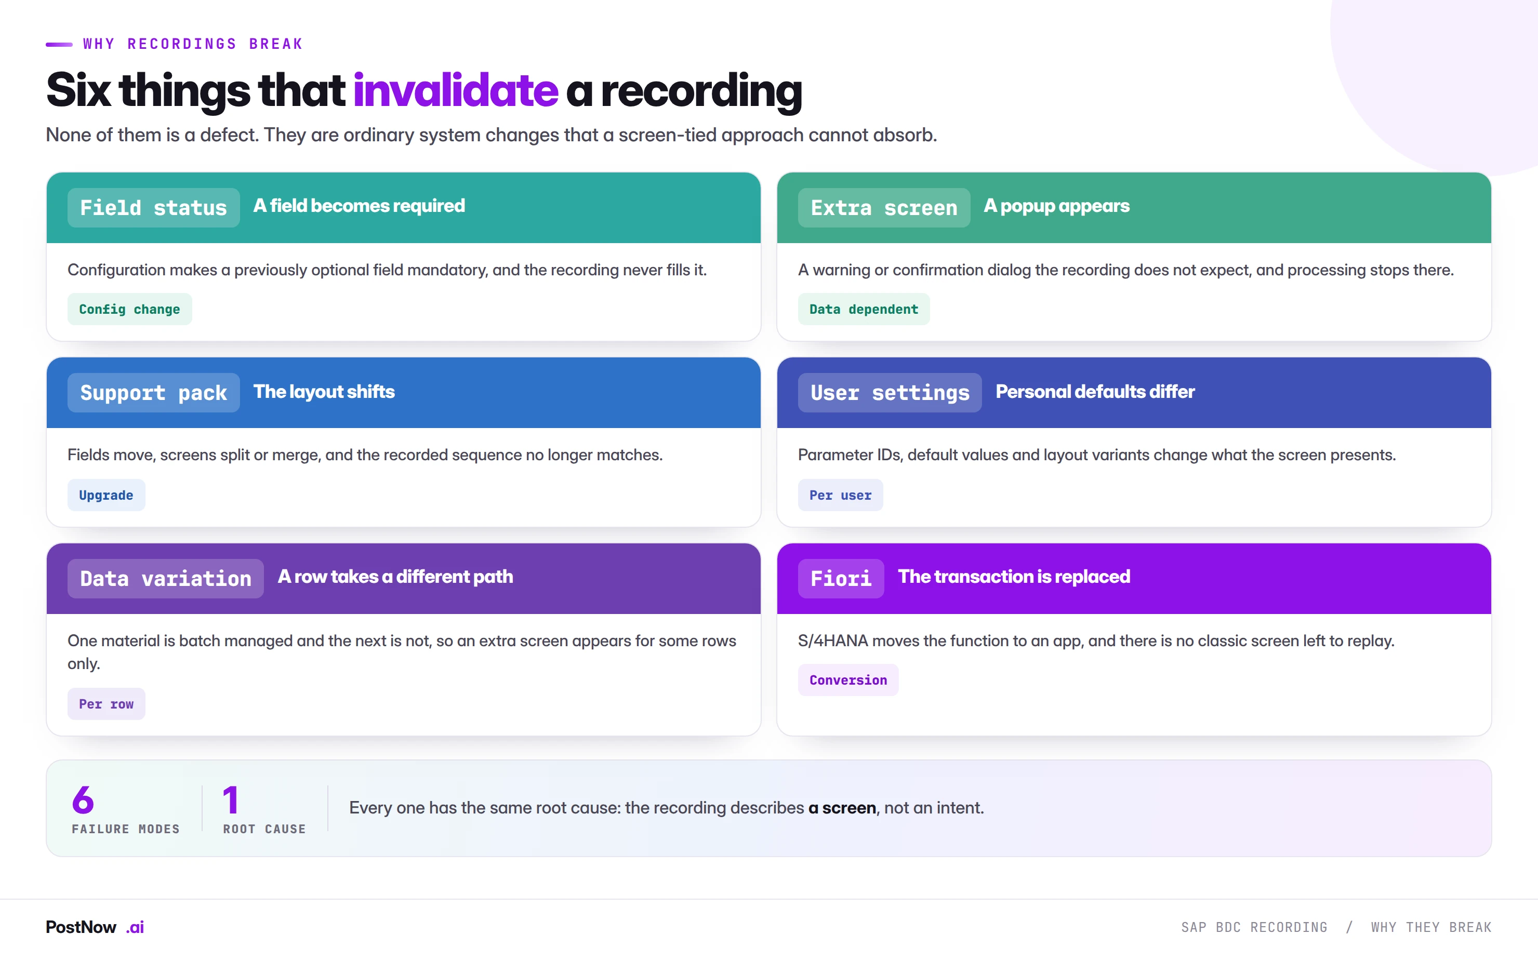The image size is (1538, 961).
Task: Click 'WHY THEY BREAK' footer text
Action: pos(1431,927)
